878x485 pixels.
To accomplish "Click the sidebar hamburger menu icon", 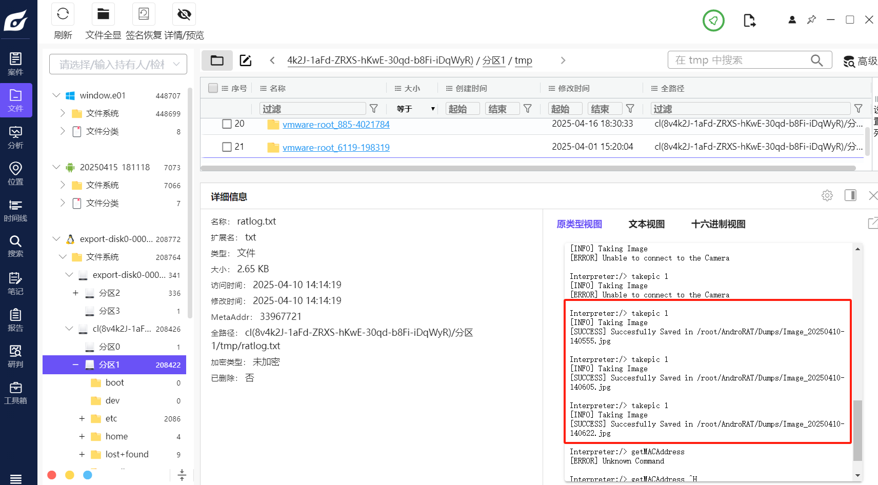I will pos(16,479).
